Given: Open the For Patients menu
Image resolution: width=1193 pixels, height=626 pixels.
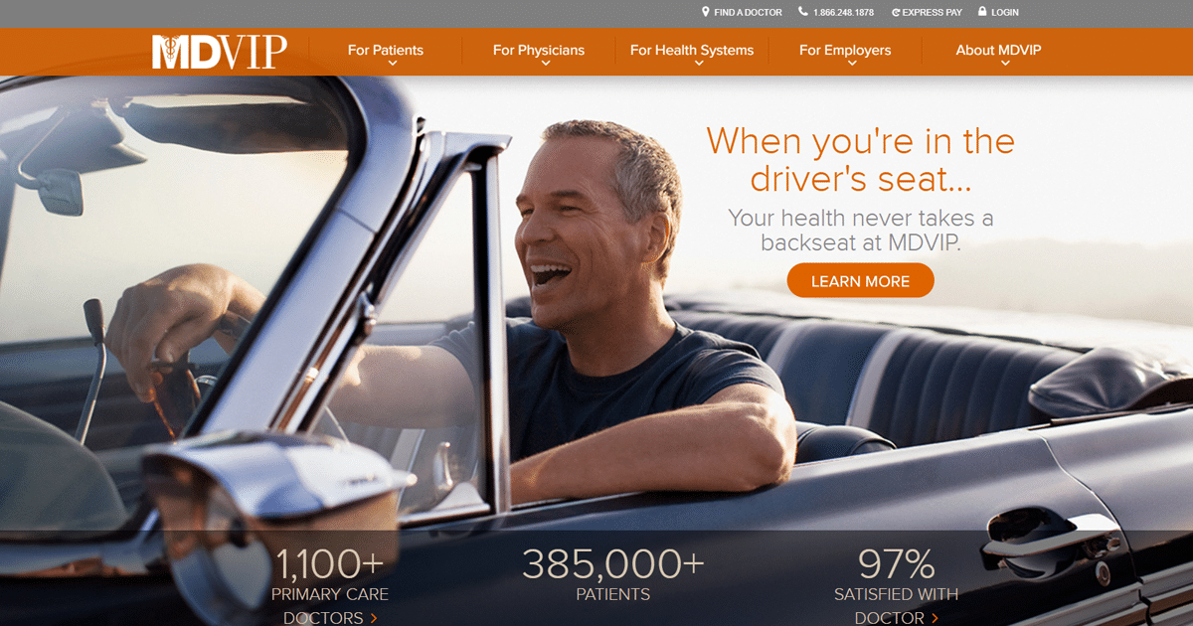Looking at the screenshot, I should 386,50.
